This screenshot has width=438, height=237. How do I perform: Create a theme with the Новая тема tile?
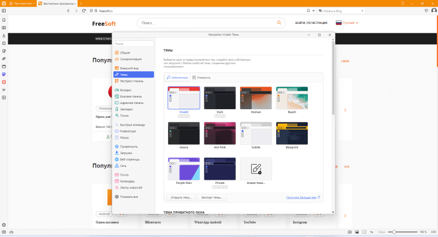[256, 169]
